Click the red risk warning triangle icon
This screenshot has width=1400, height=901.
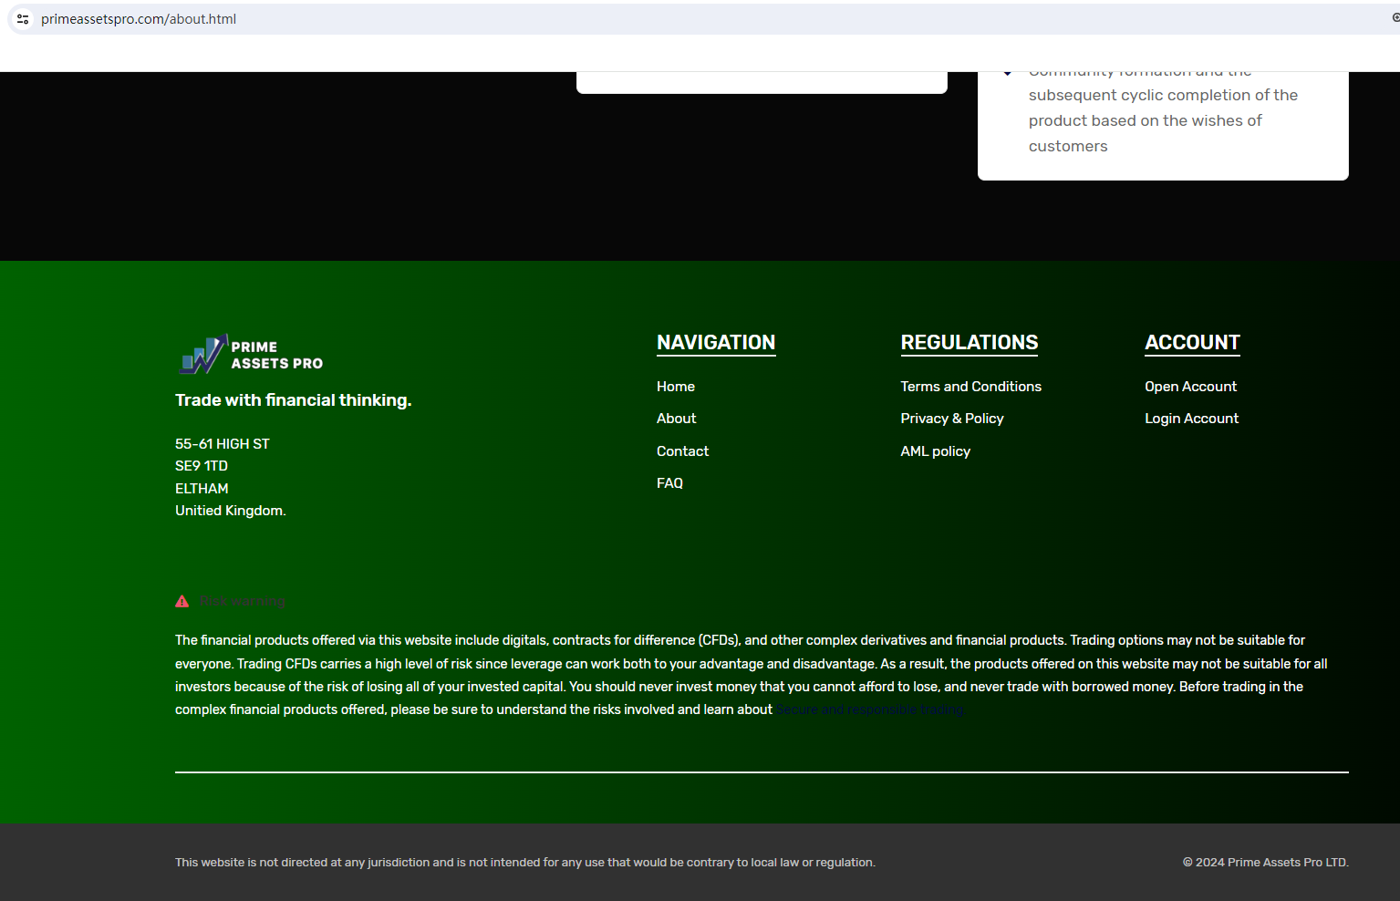[182, 601]
